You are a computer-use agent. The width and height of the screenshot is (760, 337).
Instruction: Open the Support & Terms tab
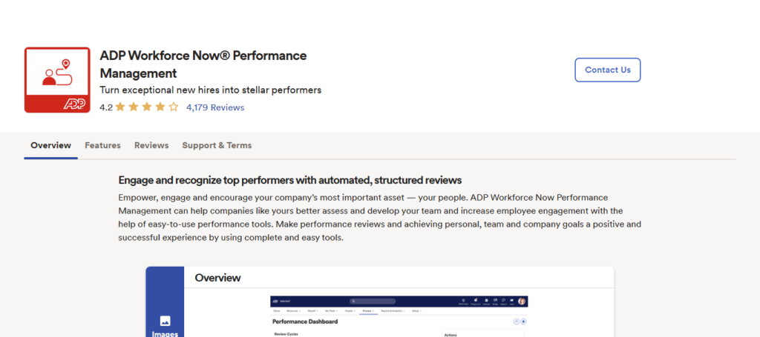coord(217,145)
